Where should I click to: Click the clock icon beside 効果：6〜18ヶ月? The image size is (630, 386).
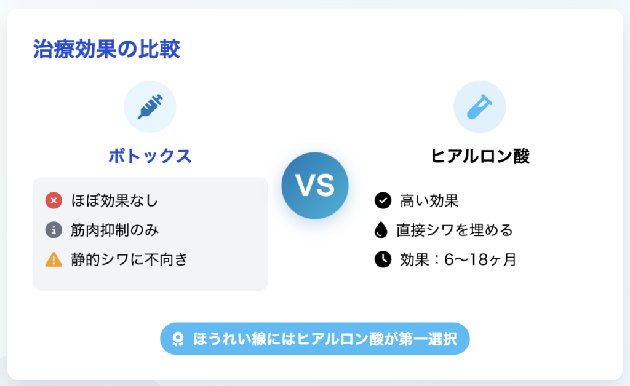tap(383, 259)
